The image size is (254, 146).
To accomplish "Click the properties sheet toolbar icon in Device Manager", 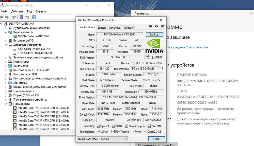I will 27,17.
